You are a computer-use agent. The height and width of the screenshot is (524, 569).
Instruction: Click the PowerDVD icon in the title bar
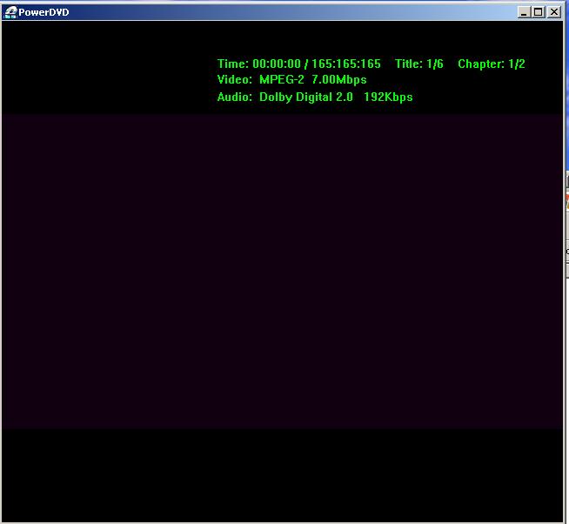tap(10, 12)
